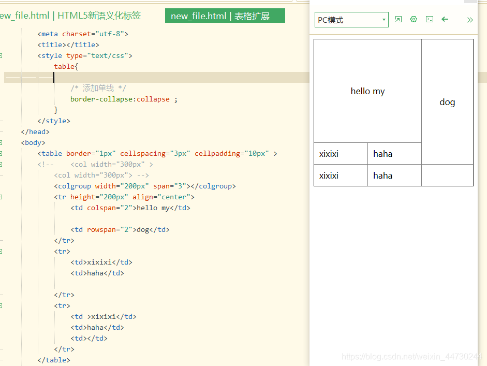Screen dimensions: 487x366
Task: Click the empty <td></td> code line
Action: [89, 339]
